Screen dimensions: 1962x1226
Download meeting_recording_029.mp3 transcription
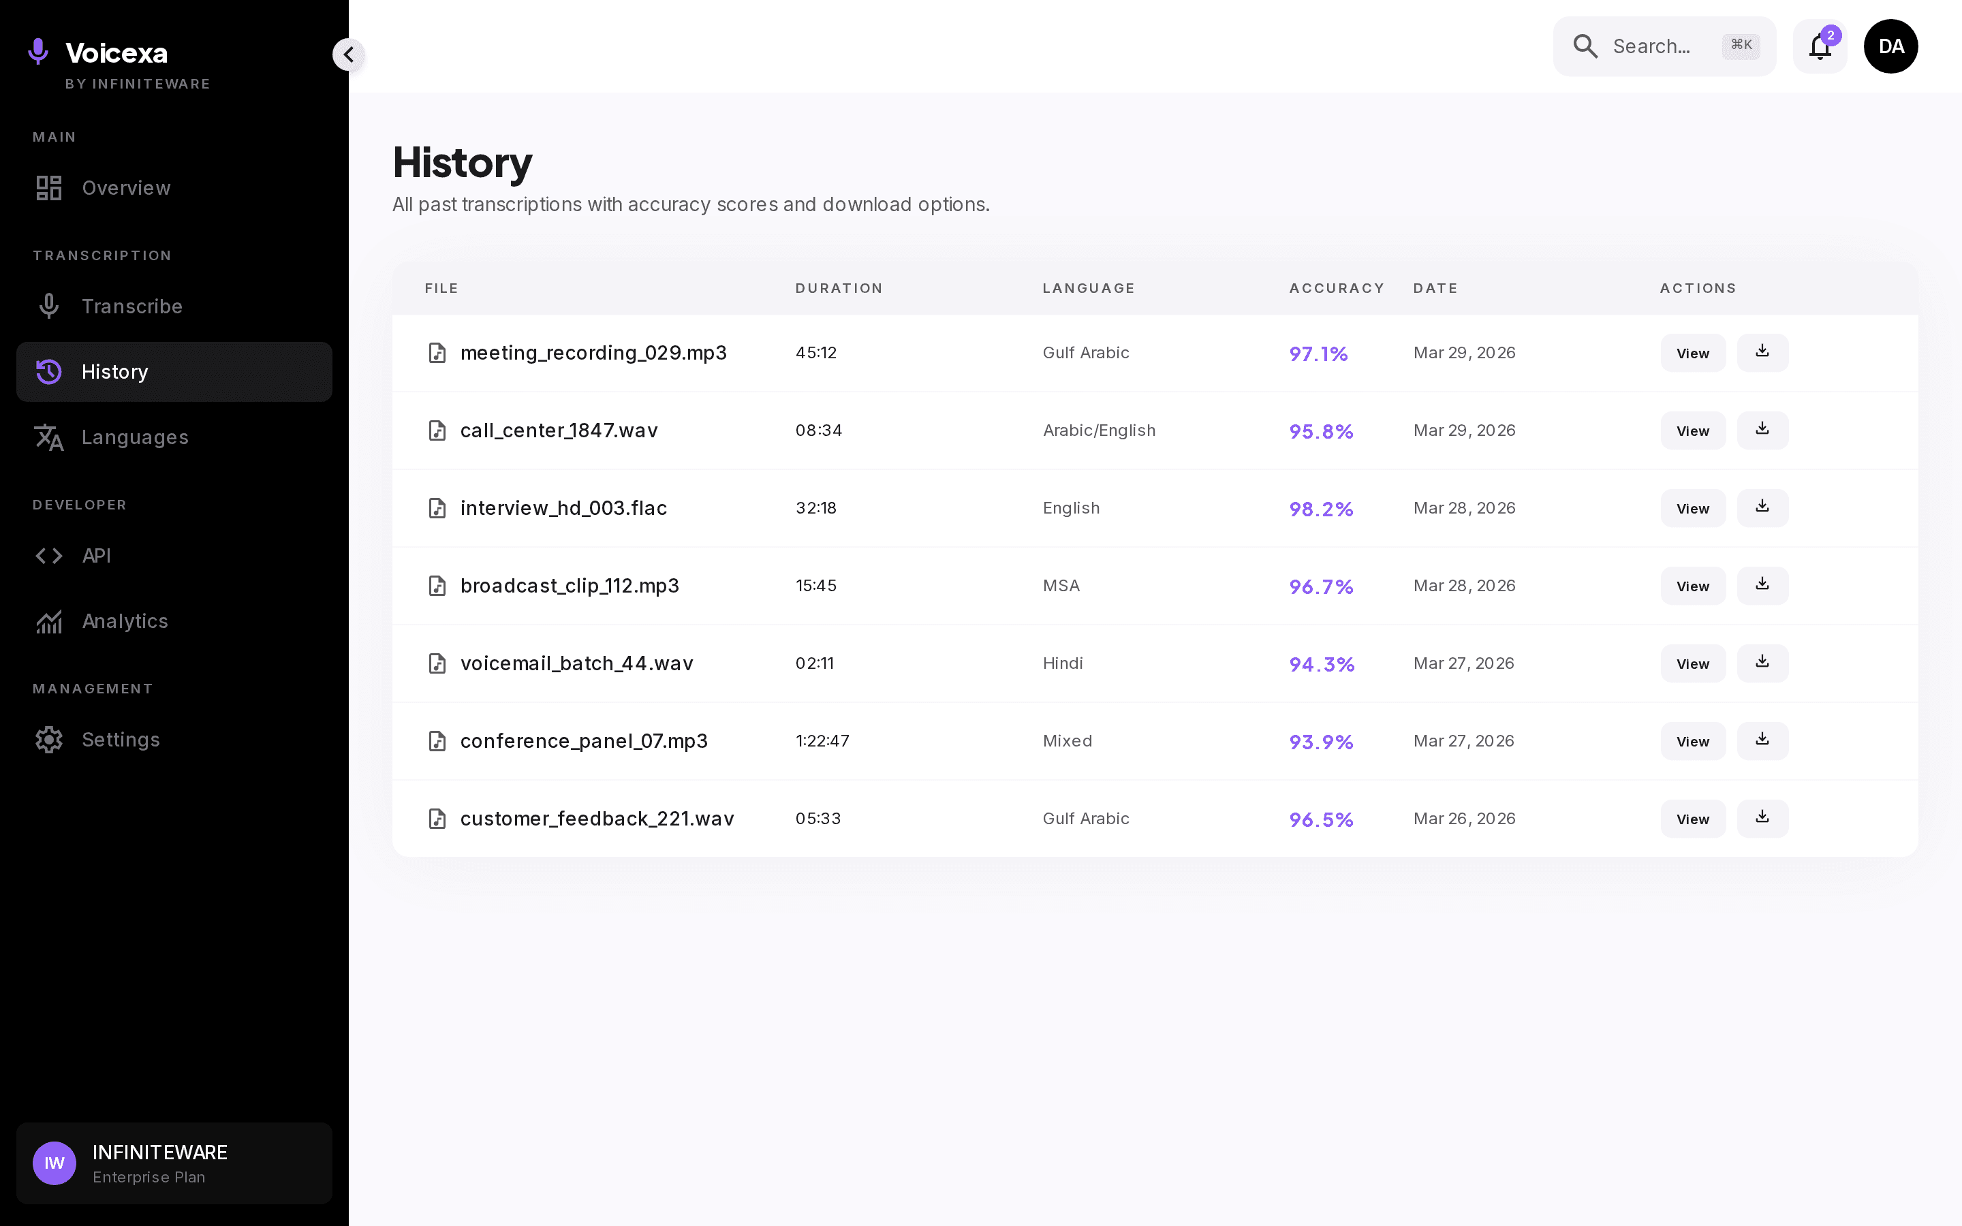point(1762,353)
